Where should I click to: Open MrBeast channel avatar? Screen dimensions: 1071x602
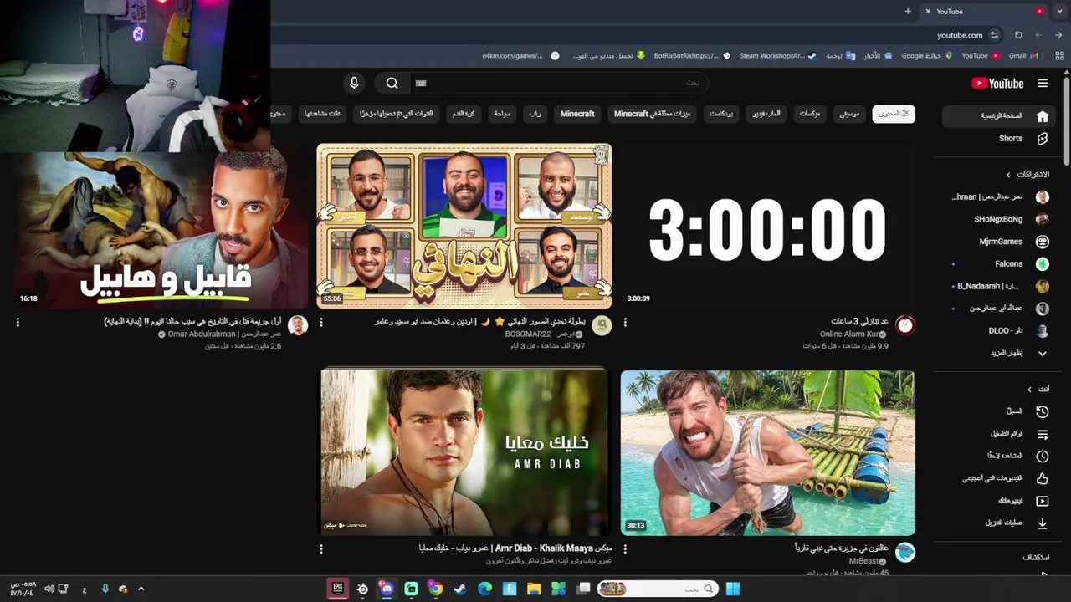click(904, 553)
